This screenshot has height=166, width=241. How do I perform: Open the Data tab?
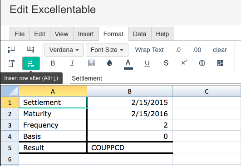(139, 34)
